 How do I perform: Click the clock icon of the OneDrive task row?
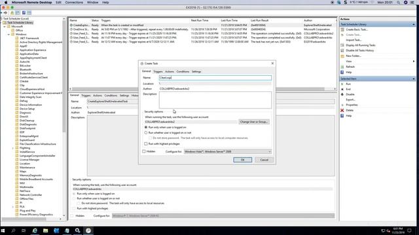coord(71,29)
